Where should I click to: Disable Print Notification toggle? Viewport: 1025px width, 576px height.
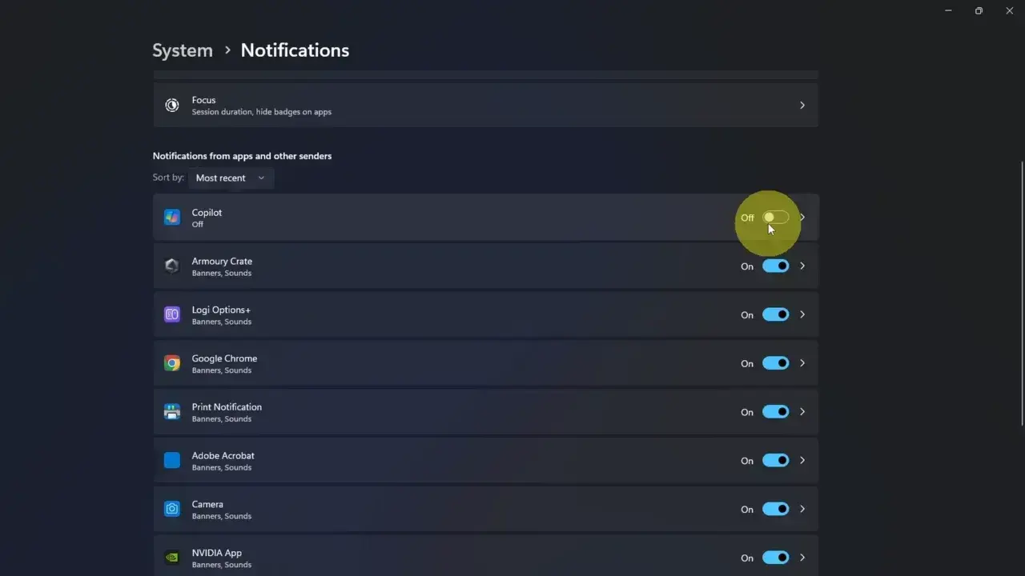[775, 412]
